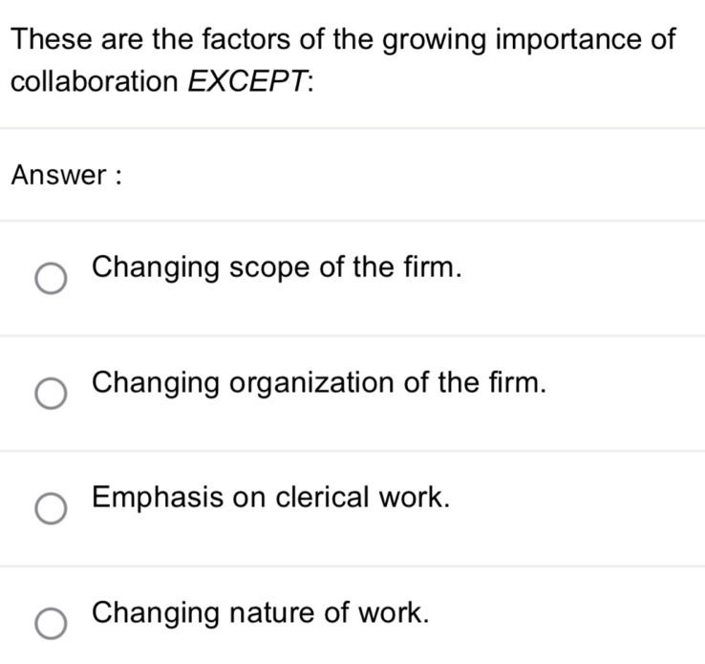Click the word 'importance' in the question
705x664 pixels.
[565, 40]
